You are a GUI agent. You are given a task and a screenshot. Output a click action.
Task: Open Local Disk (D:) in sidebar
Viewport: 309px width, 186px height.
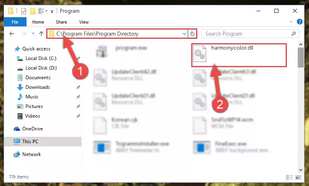[41, 68]
